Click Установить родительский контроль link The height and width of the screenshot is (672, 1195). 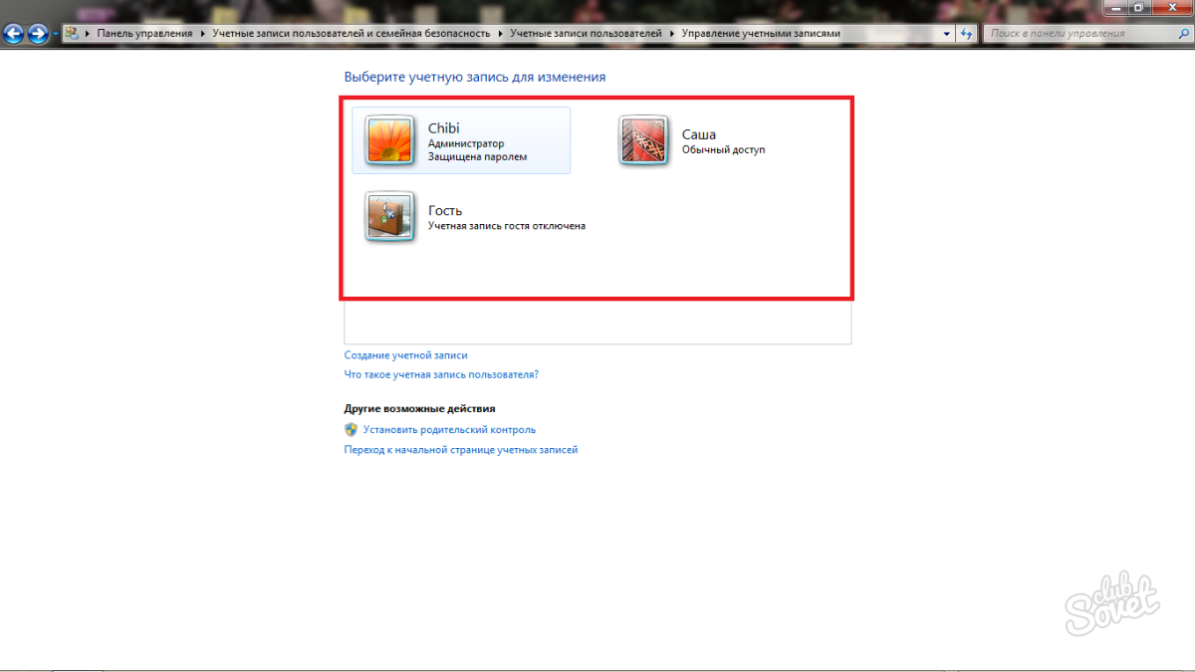(x=449, y=430)
